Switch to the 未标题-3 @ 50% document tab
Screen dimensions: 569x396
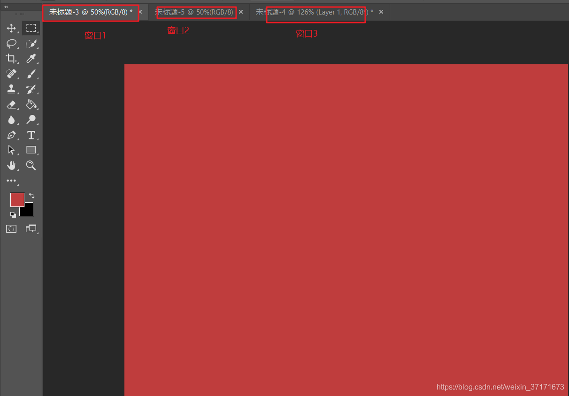pos(91,12)
